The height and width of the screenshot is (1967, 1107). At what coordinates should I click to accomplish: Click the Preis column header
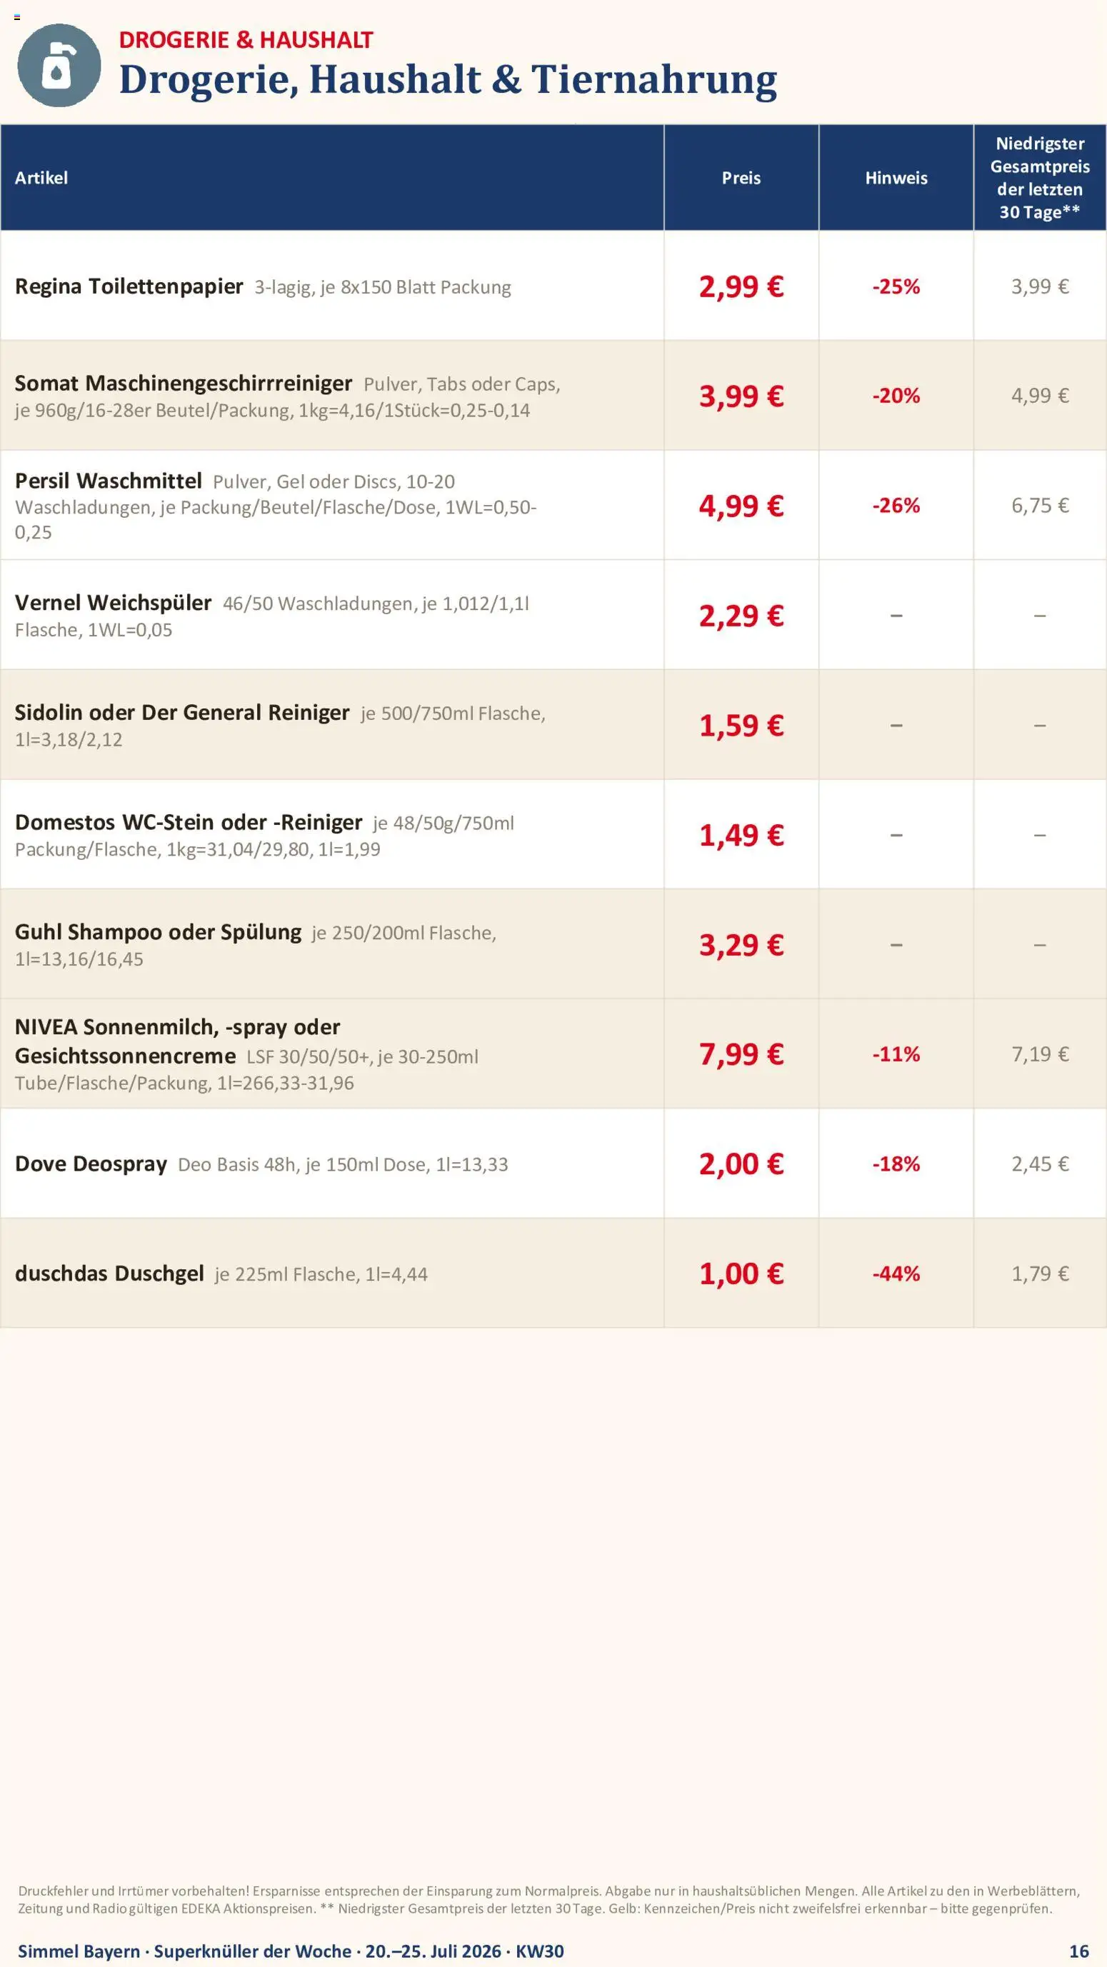tap(741, 178)
